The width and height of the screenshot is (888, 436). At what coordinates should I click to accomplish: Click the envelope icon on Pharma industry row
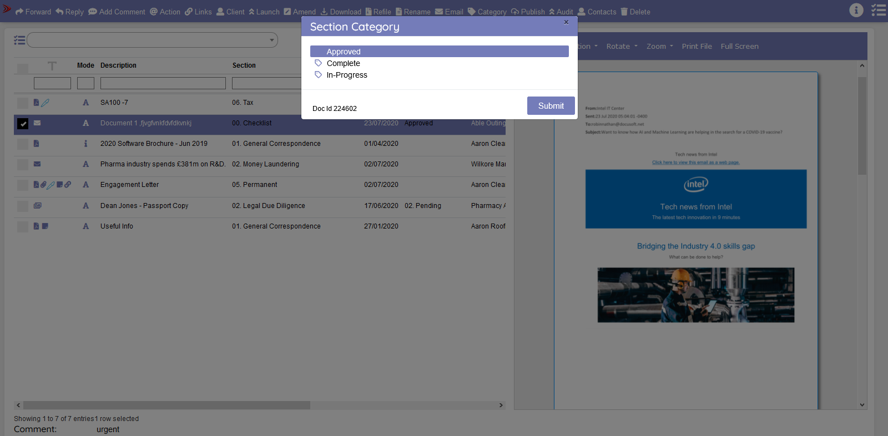point(37,164)
